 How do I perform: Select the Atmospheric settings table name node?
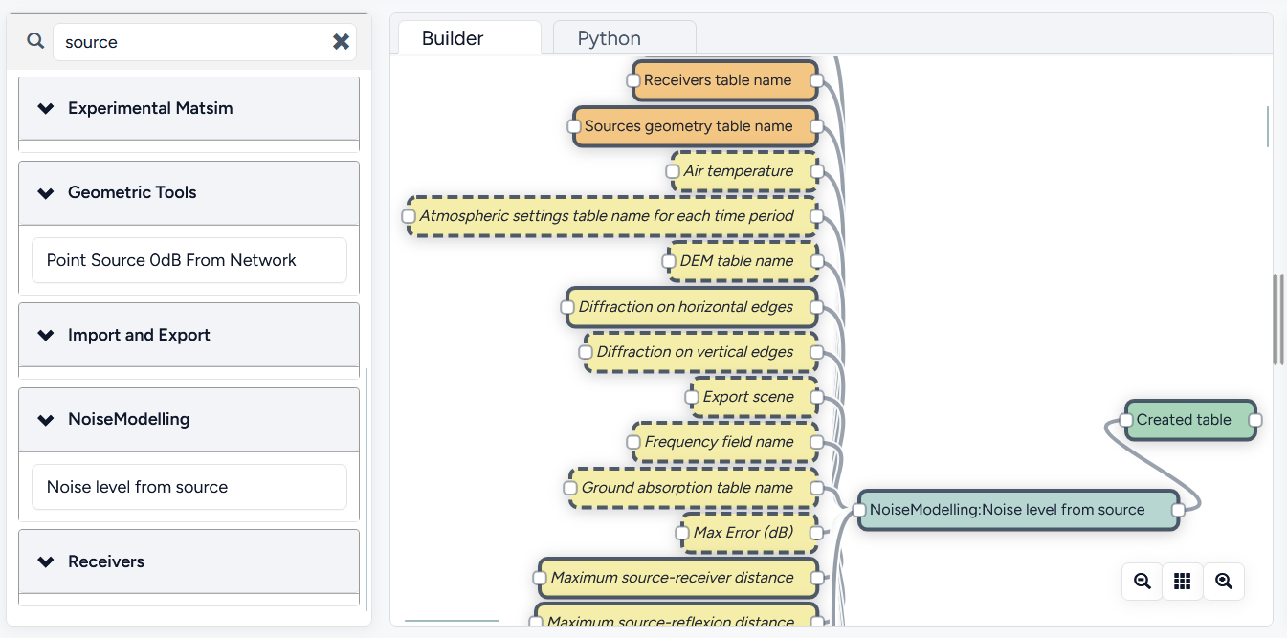pyautogui.click(x=612, y=216)
